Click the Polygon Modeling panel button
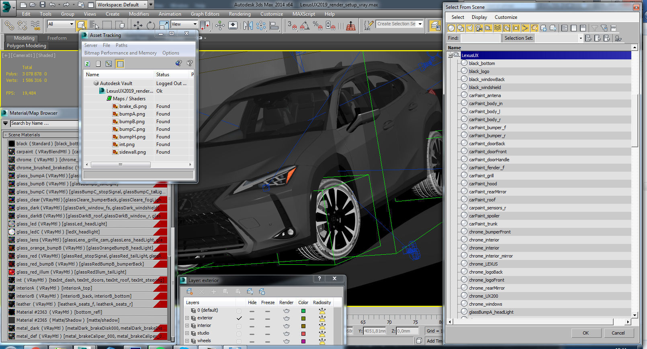The width and height of the screenshot is (647, 349). [x=27, y=46]
